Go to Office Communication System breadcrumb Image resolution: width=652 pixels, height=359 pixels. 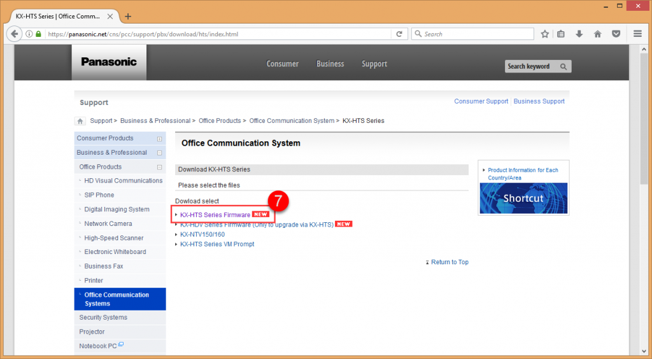[x=292, y=121]
